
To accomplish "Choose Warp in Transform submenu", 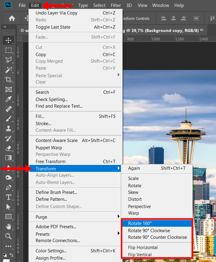I will click(x=157, y=213).
